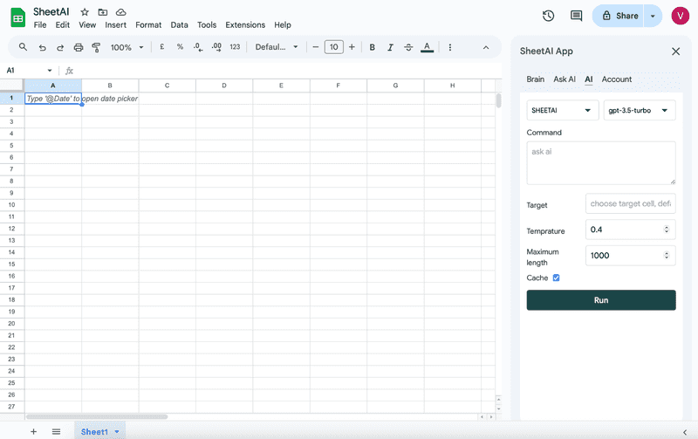Image resolution: width=698 pixels, height=439 pixels.
Task: Click the Maximum length value field
Action: pyautogui.click(x=630, y=256)
